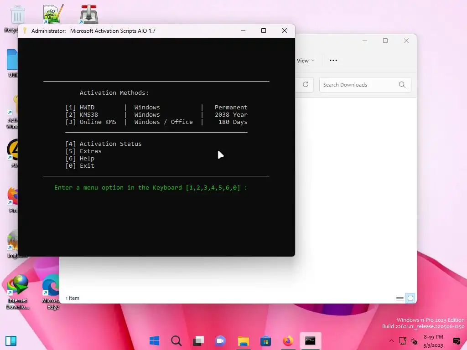Image resolution: width=467 pixels, height=350 pixels.
Task: Minimize the Activation Scripts console window
Action: coord(243,31)
